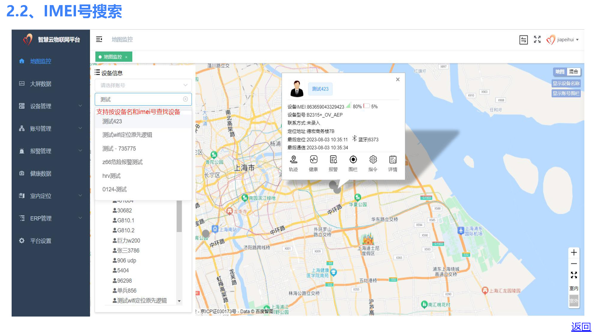Click the map fullscreen icon below zoom
The image size is (596, 335).
coord(574,275)
